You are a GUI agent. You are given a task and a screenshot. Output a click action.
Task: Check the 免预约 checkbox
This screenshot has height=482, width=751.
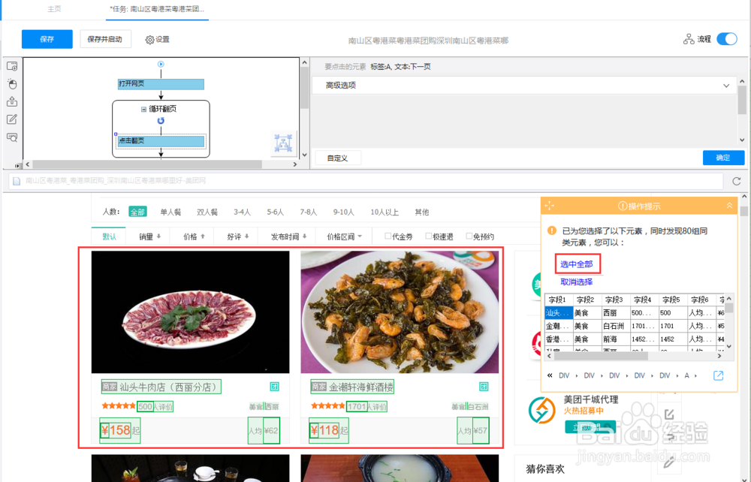click(469, 236)
